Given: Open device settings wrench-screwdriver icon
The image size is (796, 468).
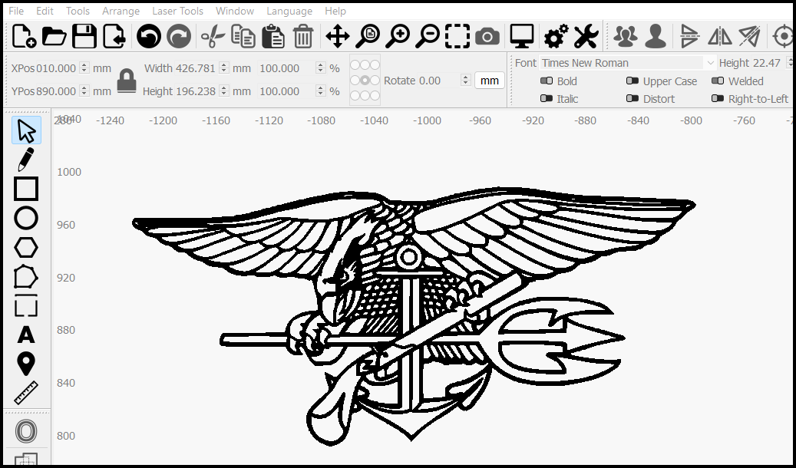Looking at the screenshot, I should click(586, 37).
